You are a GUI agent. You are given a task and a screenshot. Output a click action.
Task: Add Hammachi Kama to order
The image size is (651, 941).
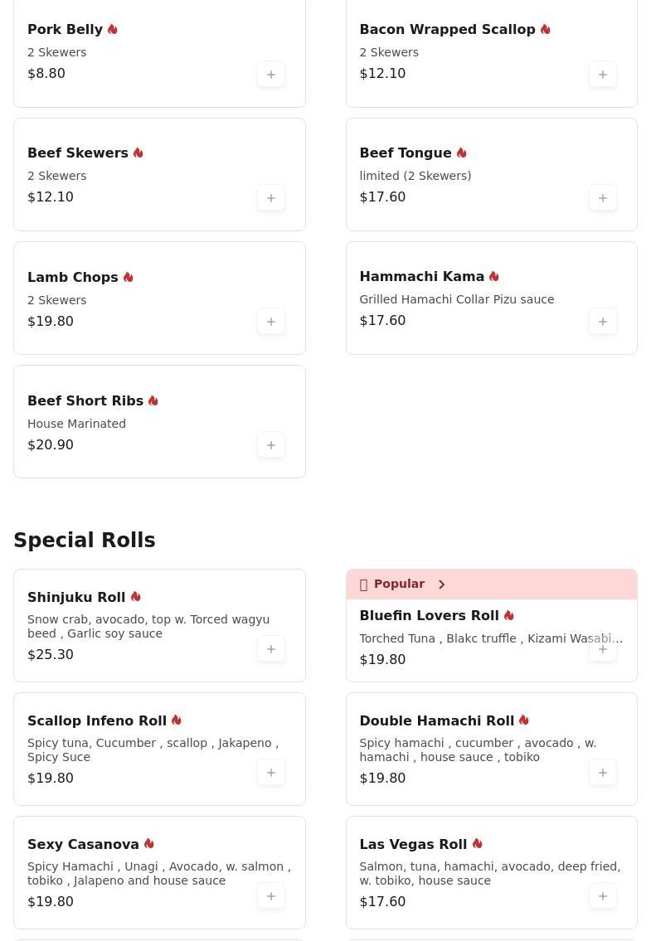pyautogui.click(x=603, y=322)
